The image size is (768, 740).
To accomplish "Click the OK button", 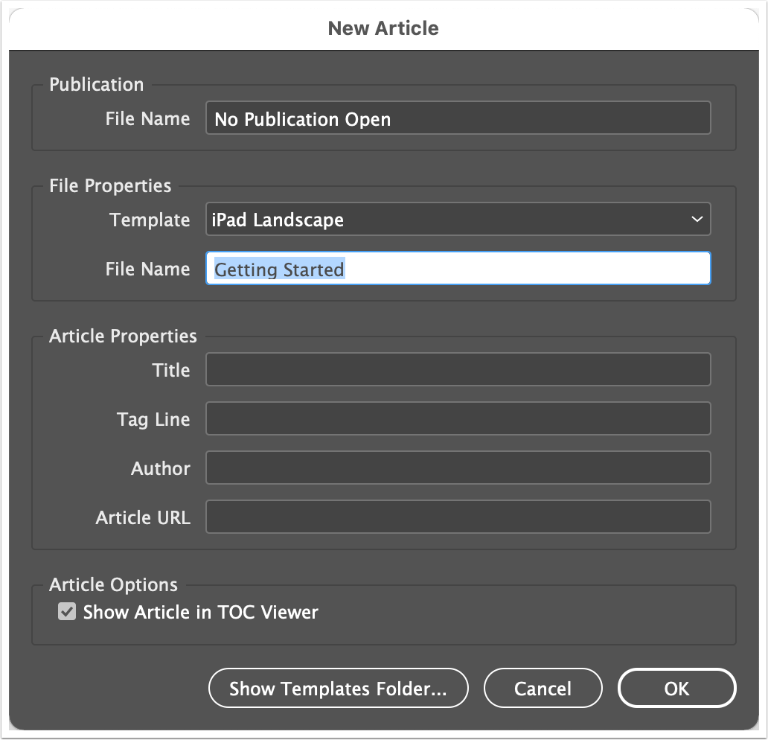I will pos(676,688).
